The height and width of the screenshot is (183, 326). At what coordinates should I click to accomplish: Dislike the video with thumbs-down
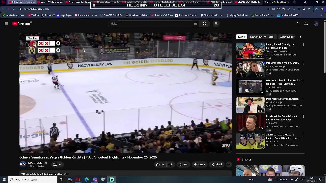(x=170, y=164)
